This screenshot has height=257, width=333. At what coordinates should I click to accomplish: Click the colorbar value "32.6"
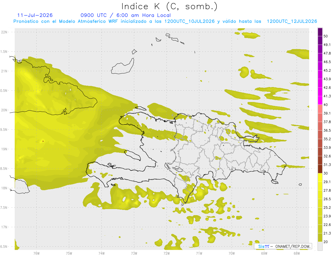(327, 156)
